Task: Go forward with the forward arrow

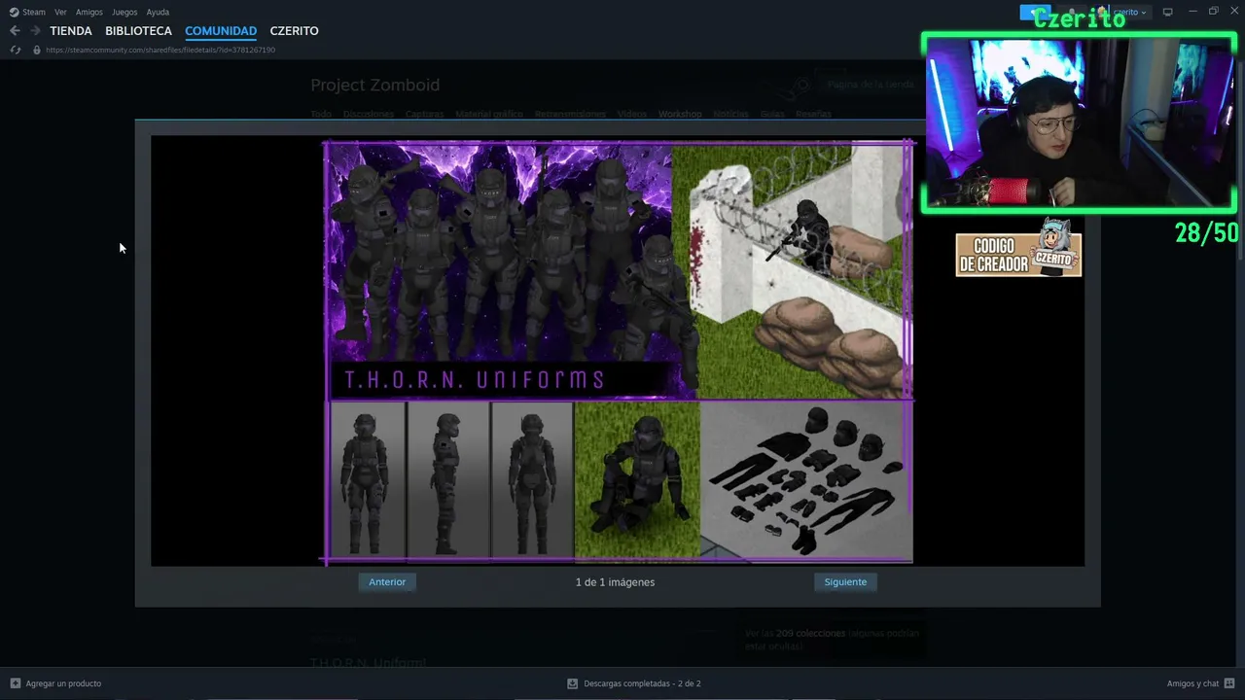Action: pyautogui.click(x=35, y=31)
